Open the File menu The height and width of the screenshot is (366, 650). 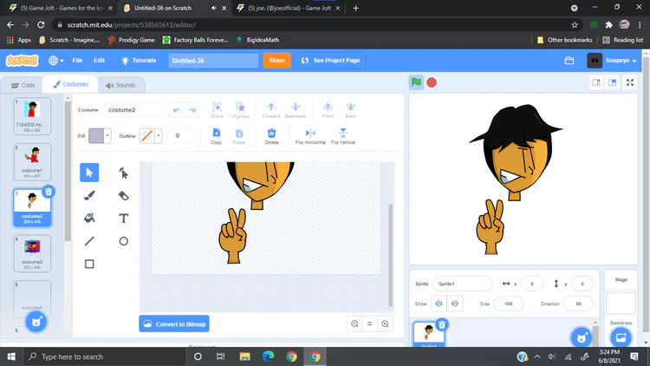tap(77, 61)
